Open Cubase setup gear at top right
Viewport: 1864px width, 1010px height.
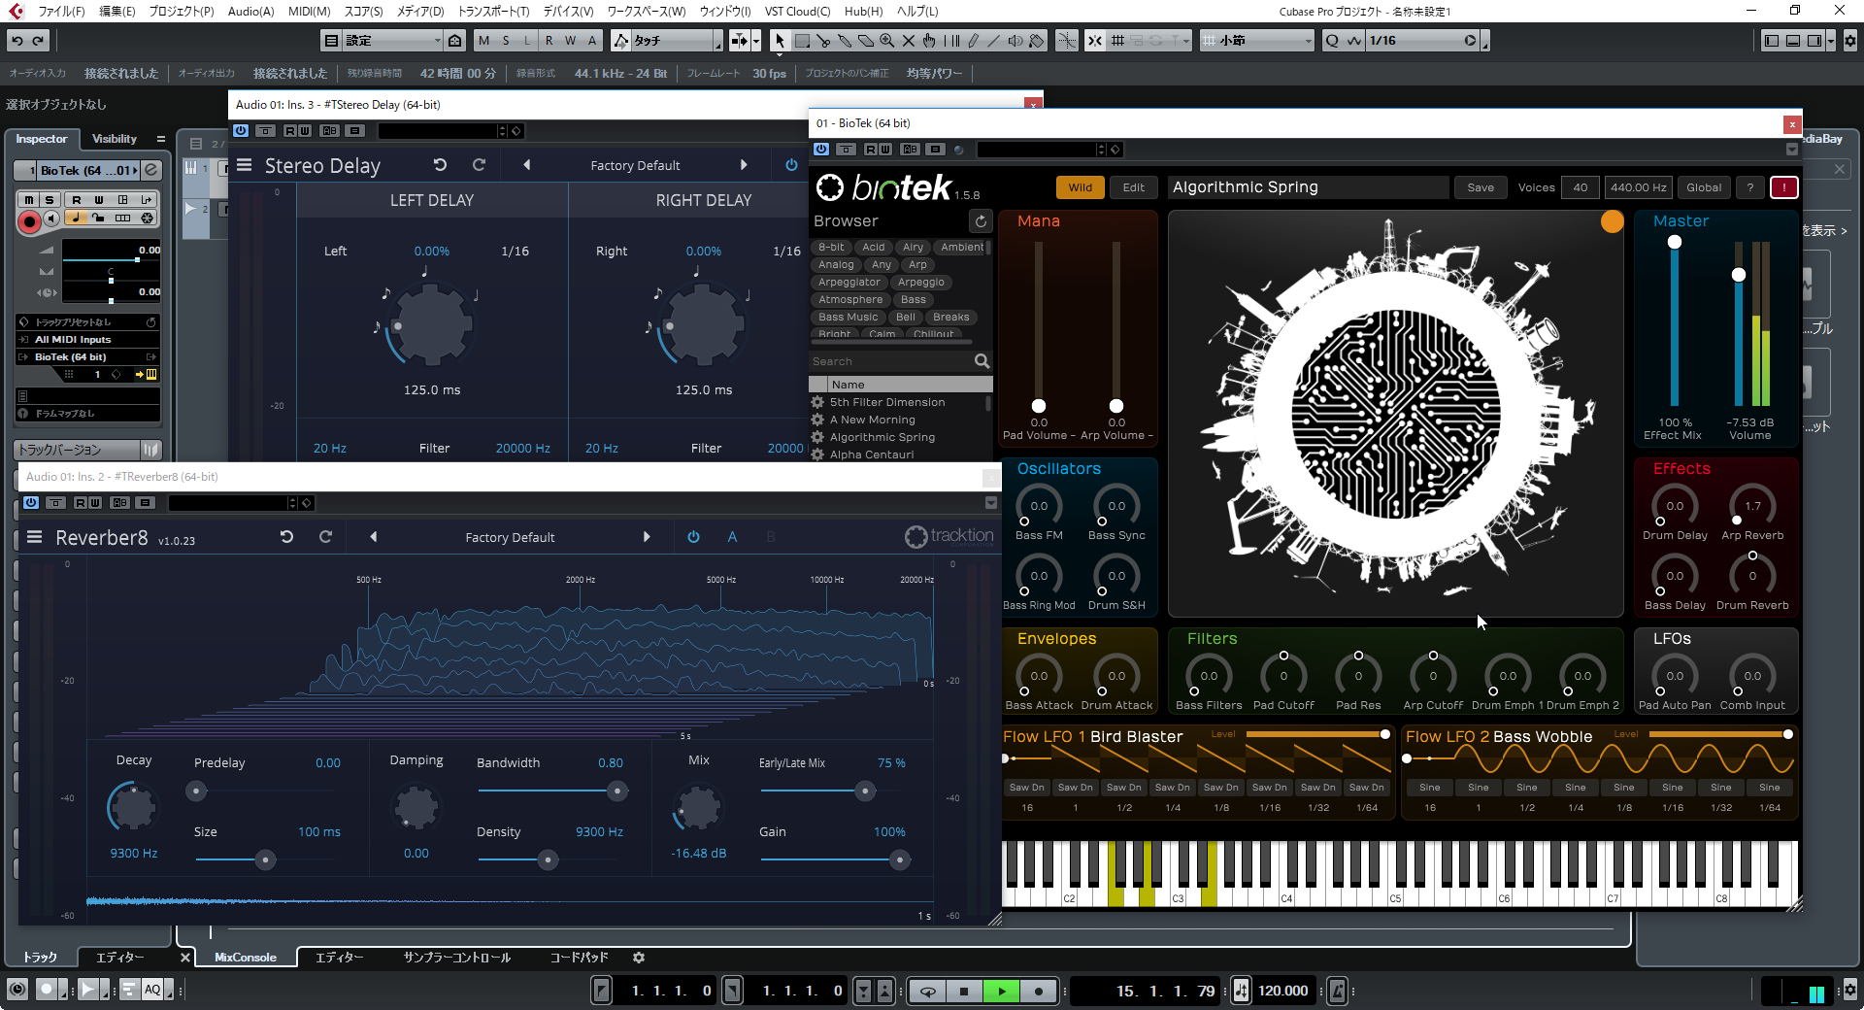1849,41
